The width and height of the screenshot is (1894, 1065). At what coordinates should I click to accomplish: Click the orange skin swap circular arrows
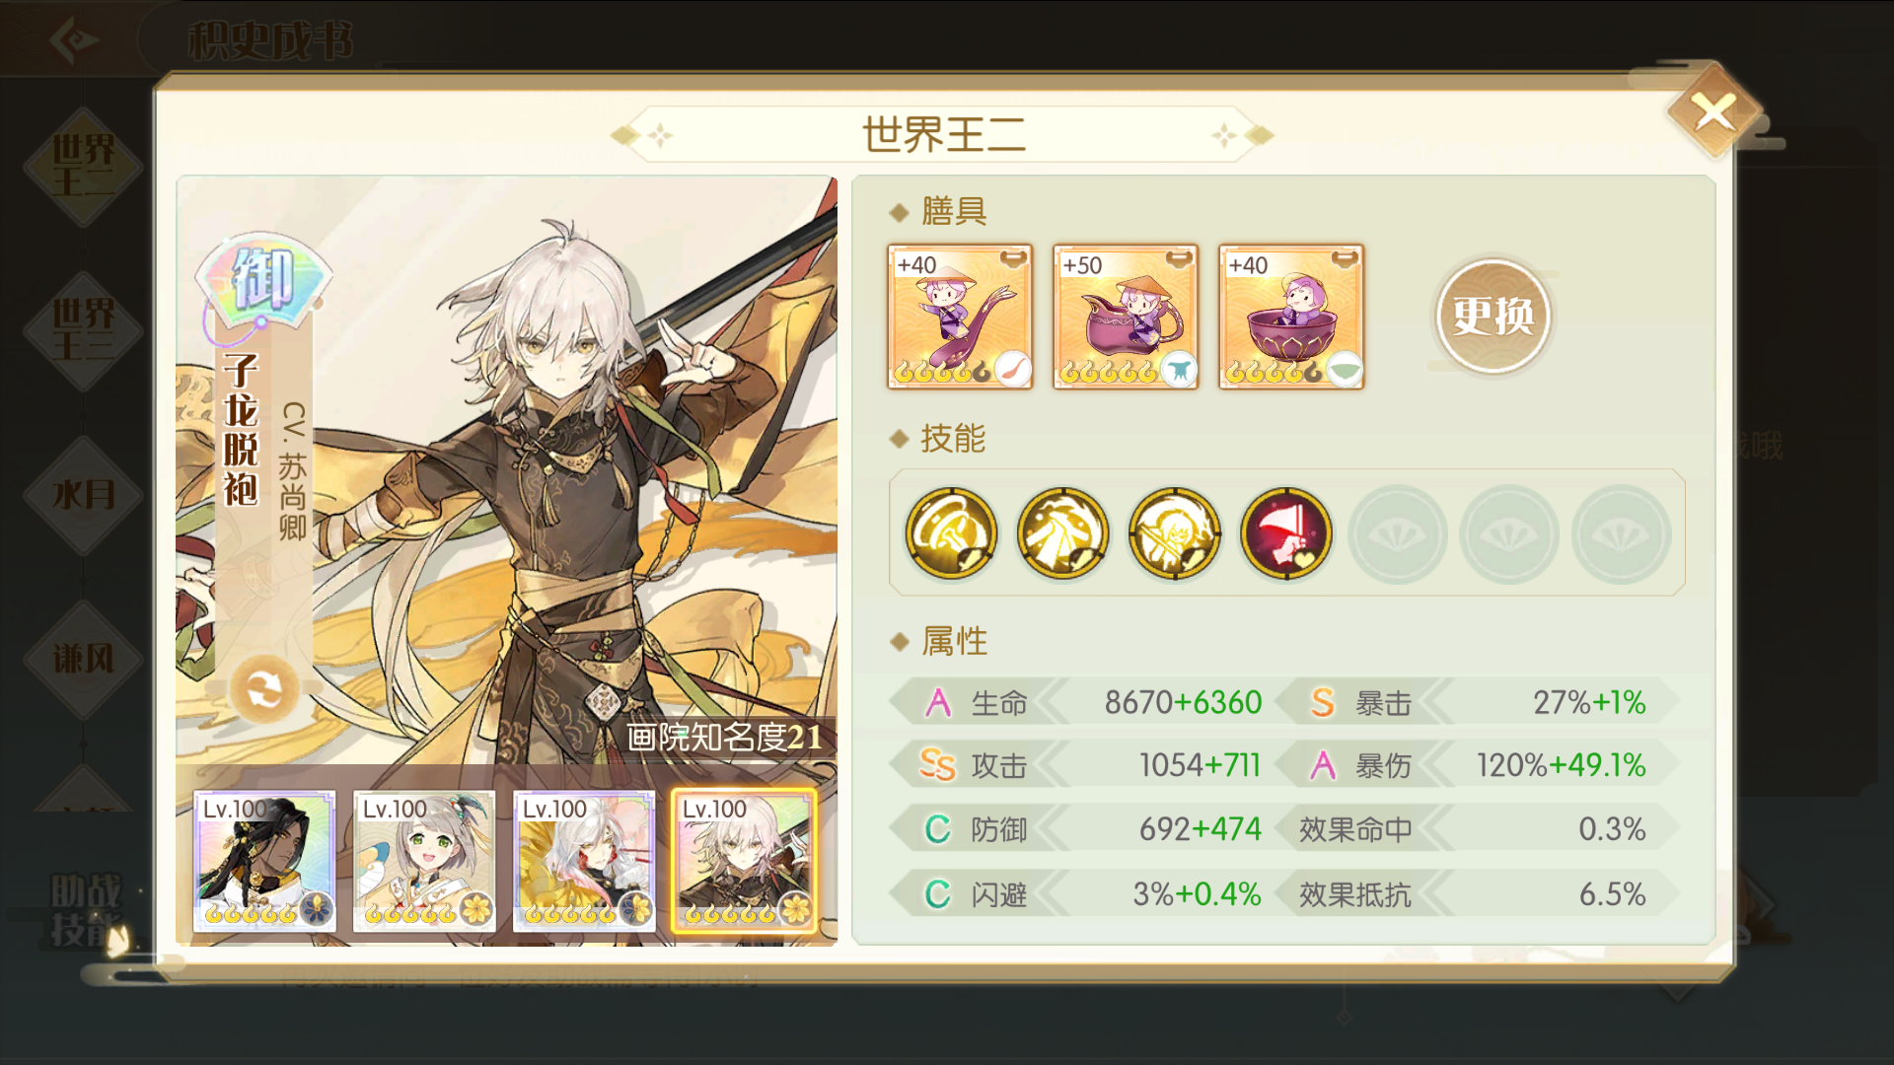[264, 689]
